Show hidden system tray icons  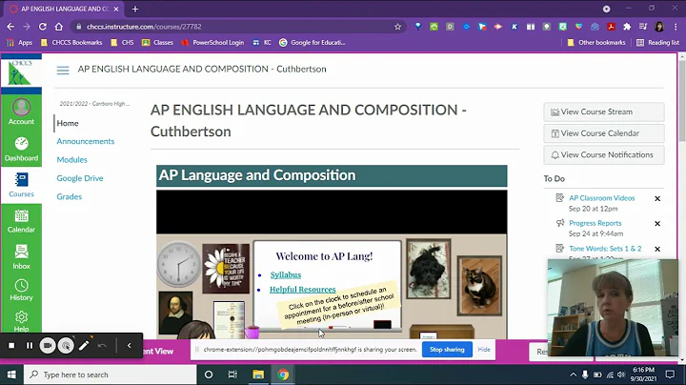pyautogui.click(x=573, y=375)
